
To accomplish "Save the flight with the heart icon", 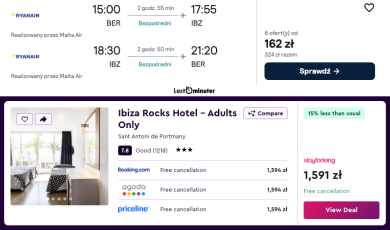I will click(369, 8).
